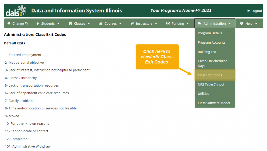Click the Change FY exchange icon
267x151 pixels.
click(9, 23)
